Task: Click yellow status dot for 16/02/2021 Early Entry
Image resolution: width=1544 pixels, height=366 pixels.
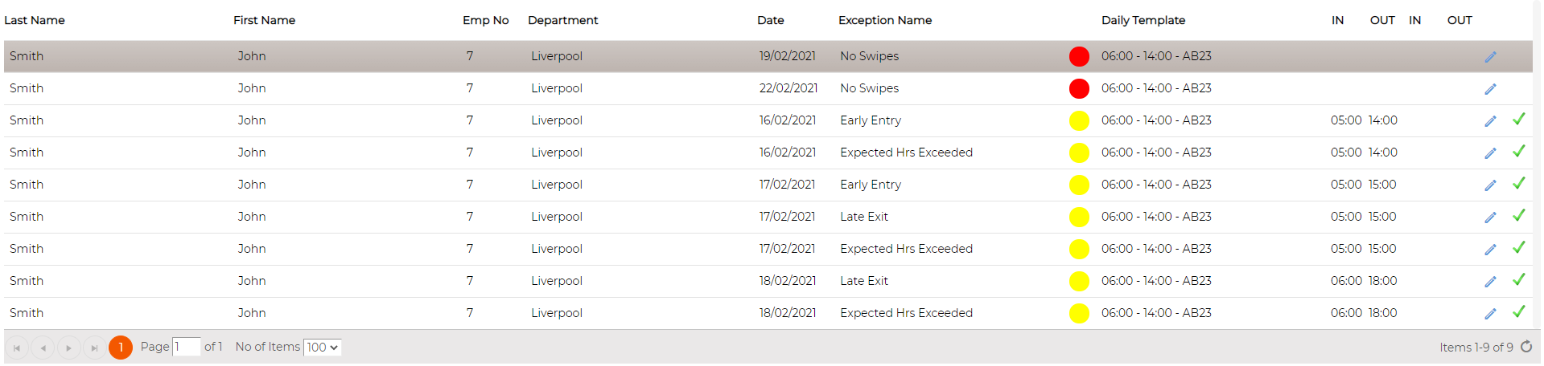Action: (x=1079, y=121)
